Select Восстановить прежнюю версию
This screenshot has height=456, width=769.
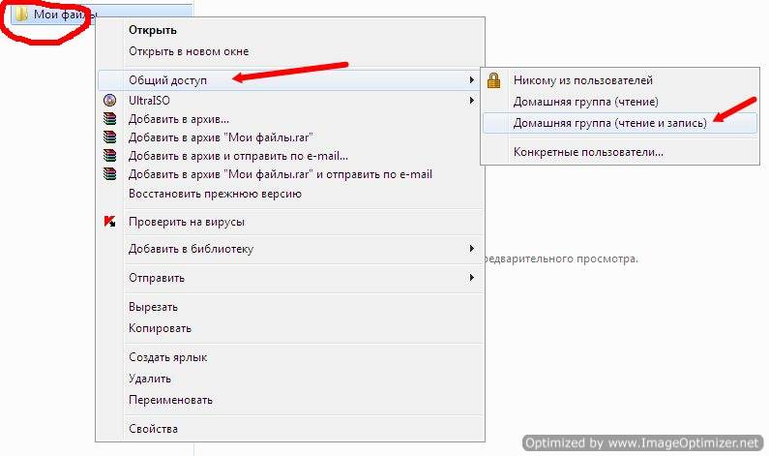tap(215, 193)
